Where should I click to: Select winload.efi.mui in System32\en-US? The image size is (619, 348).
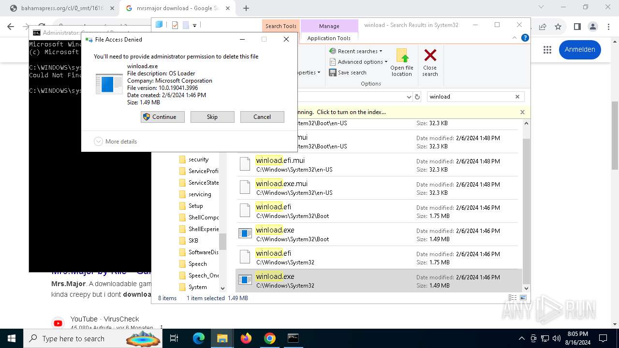pos(377,165)
